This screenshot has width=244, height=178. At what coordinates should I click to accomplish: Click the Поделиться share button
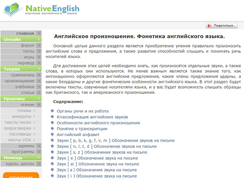pos(222,25)
